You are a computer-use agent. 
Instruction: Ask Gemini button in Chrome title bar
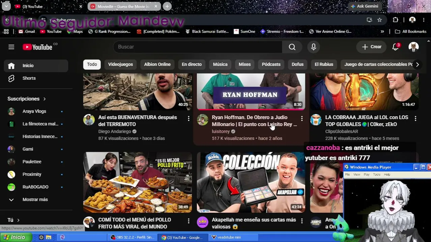364,6
